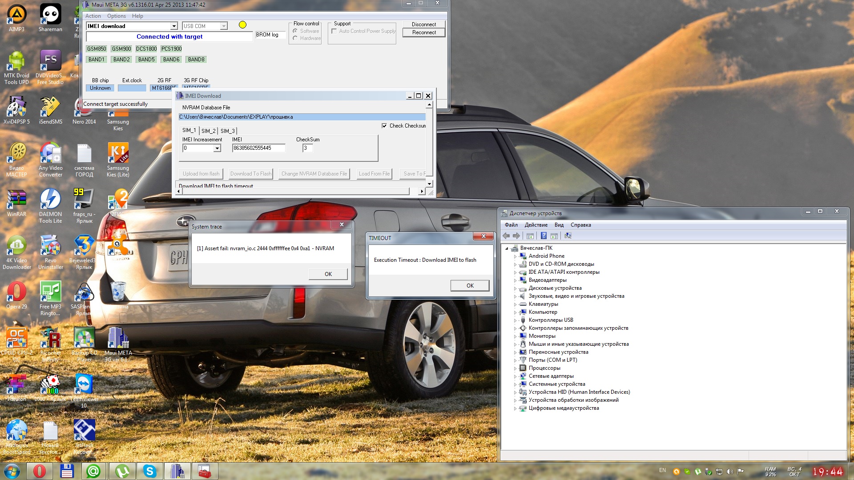Click the IMEI number input field
854x480 pixels.
pos(258,148)
